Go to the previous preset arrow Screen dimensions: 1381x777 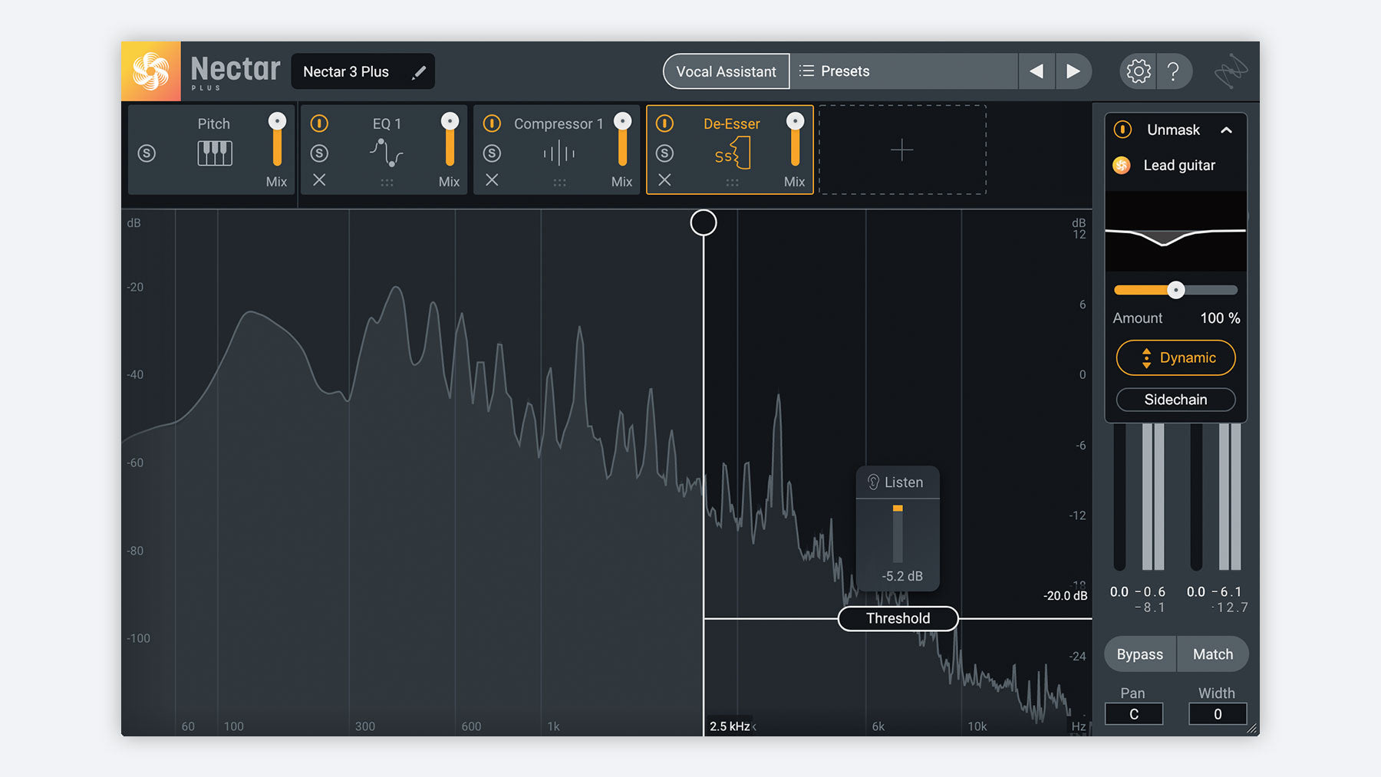pos(1037,71)
